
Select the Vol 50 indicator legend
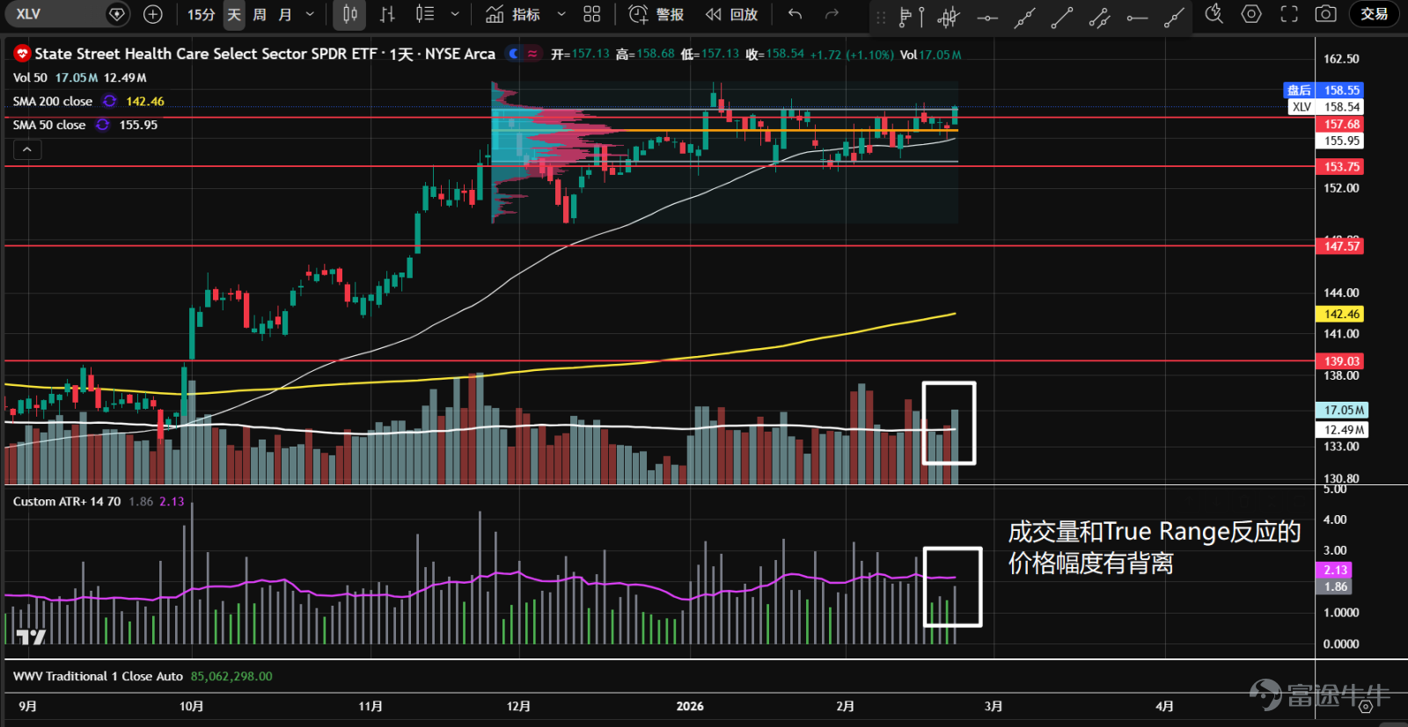coord(30,77)
